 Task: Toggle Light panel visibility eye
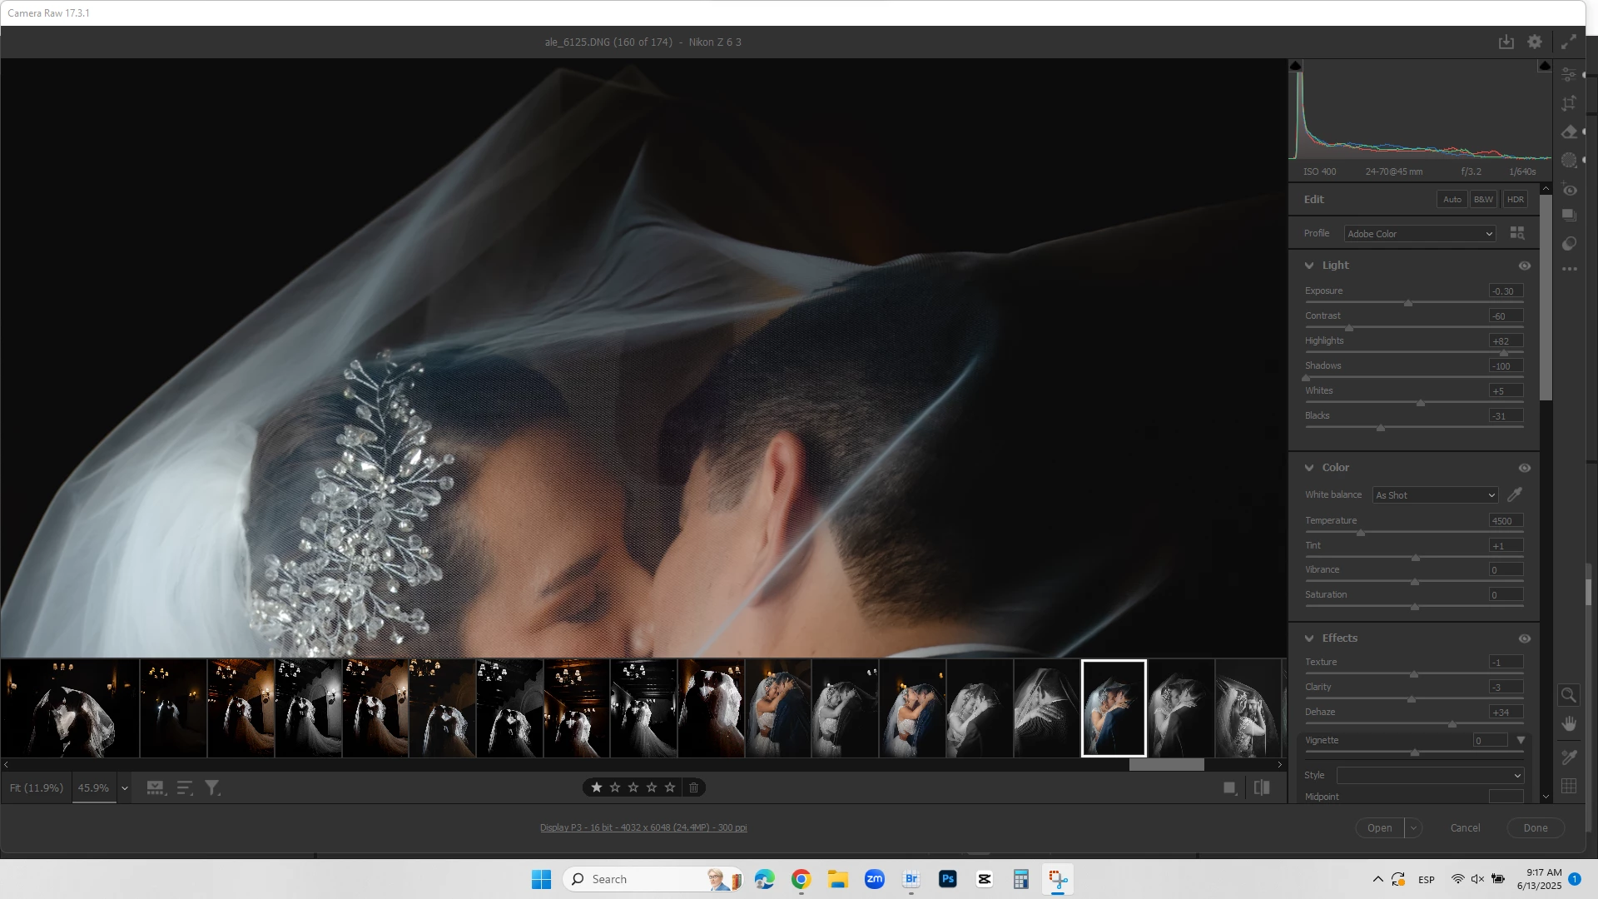point(1524,266)
